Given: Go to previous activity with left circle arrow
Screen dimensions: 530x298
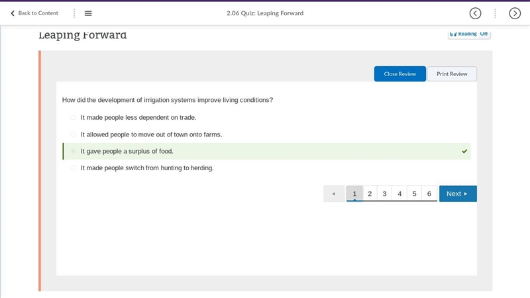Looking at the screenshot, I should tap(475, 13).
